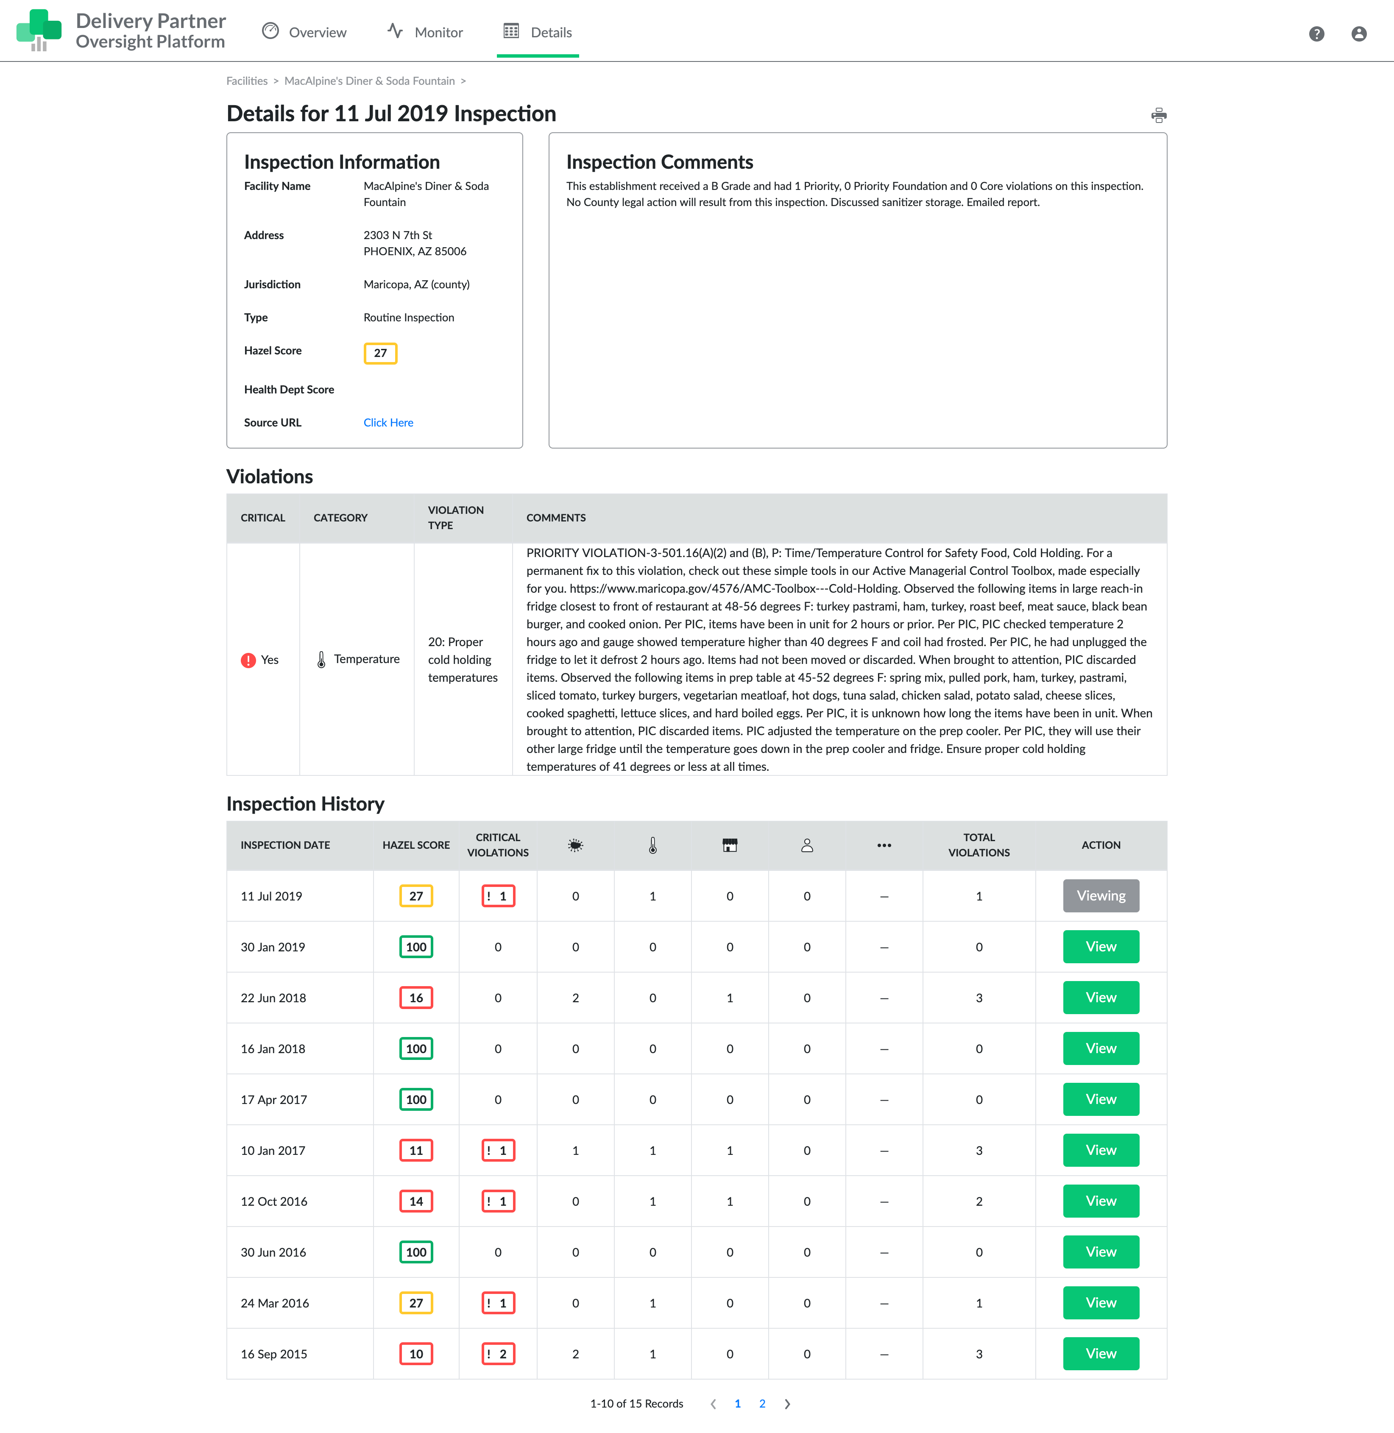Click the Delivery Partner Oversight Platform logo
Viewport: 1394px width, 1433px height.
click(x=121, y=31)
